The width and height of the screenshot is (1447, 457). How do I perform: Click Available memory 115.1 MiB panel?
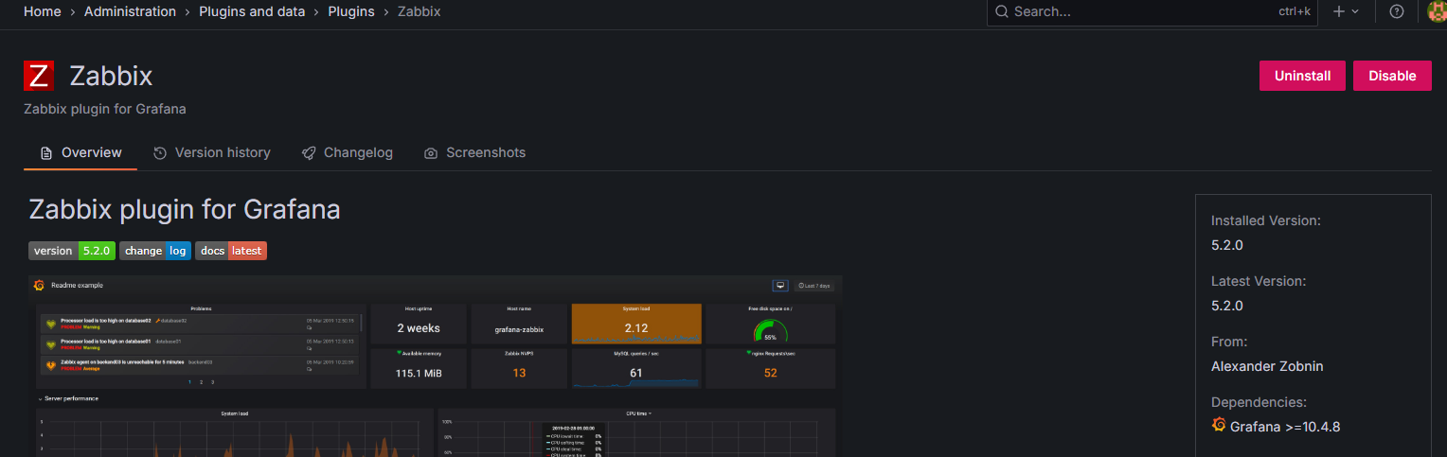[419, 368]
